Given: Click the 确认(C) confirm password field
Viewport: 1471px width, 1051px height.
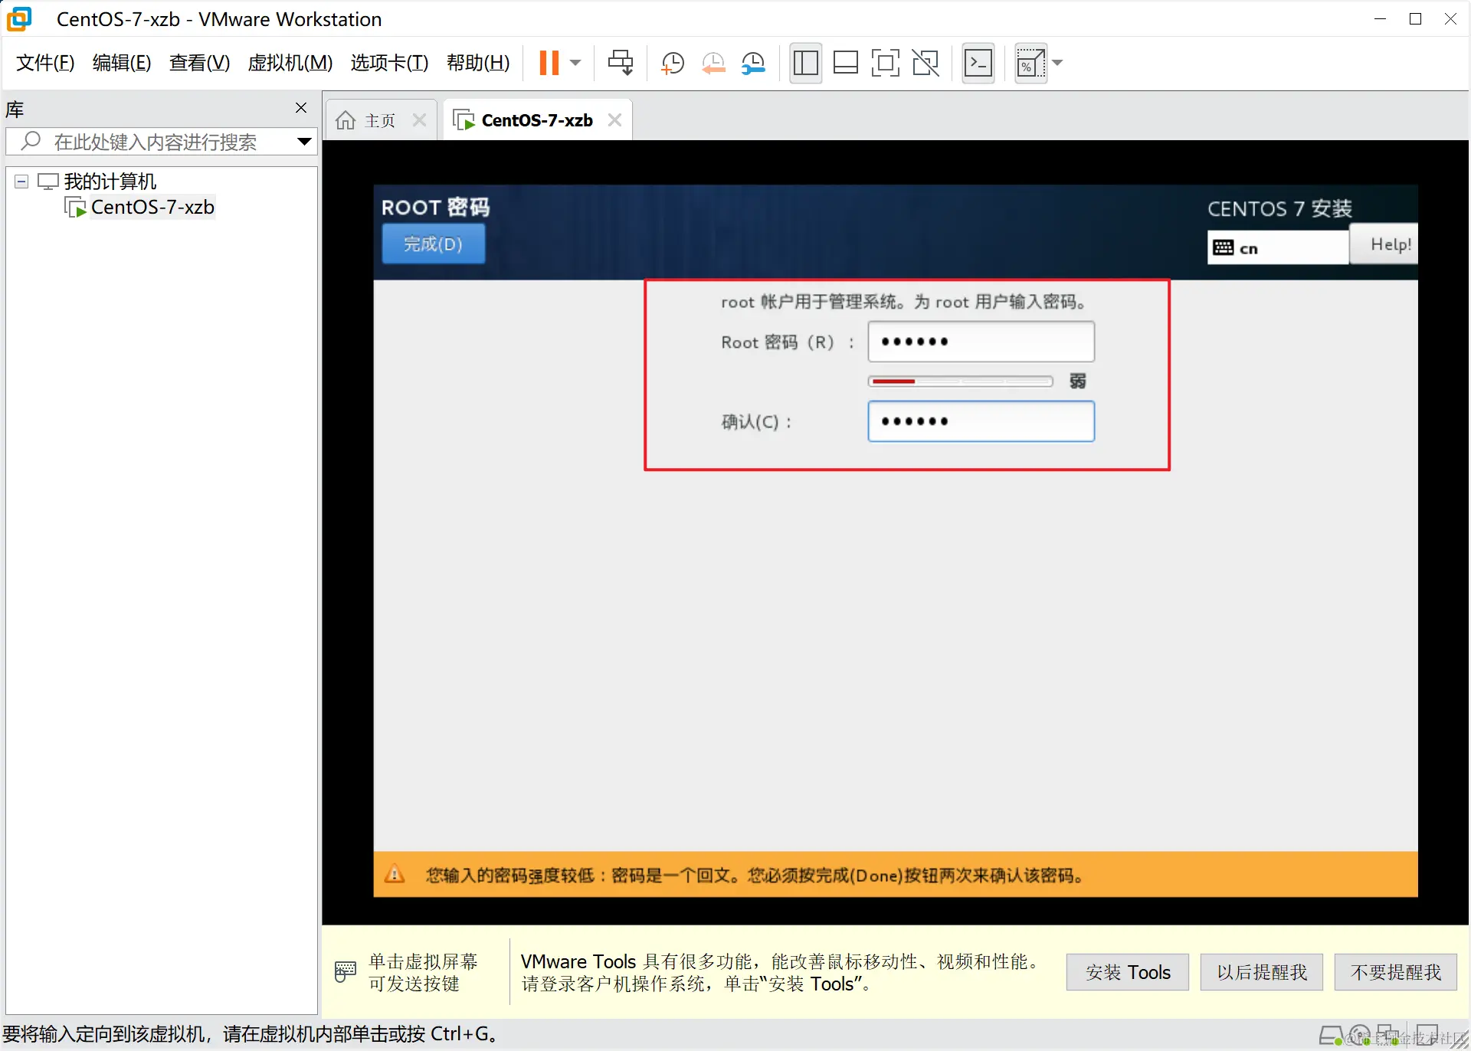Looking at the screenshot, I should (x=981, y=421).
